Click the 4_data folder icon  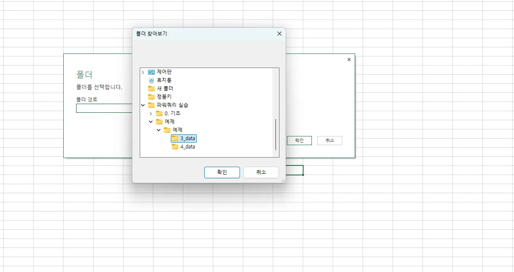[174, 146]
